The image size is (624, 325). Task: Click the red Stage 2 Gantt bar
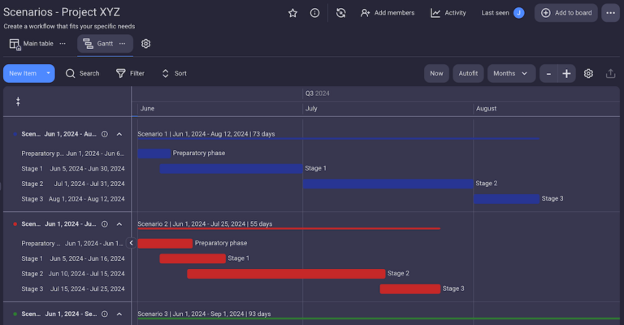[286, 274]
